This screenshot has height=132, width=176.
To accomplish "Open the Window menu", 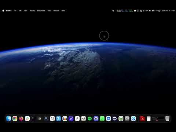I will click(x=56, y=11).
